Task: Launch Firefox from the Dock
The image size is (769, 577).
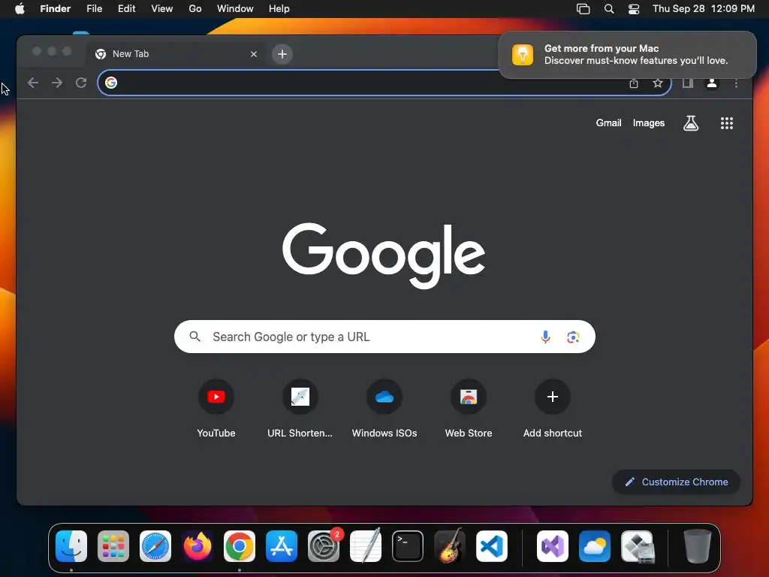Action: [x=198, y=546]
